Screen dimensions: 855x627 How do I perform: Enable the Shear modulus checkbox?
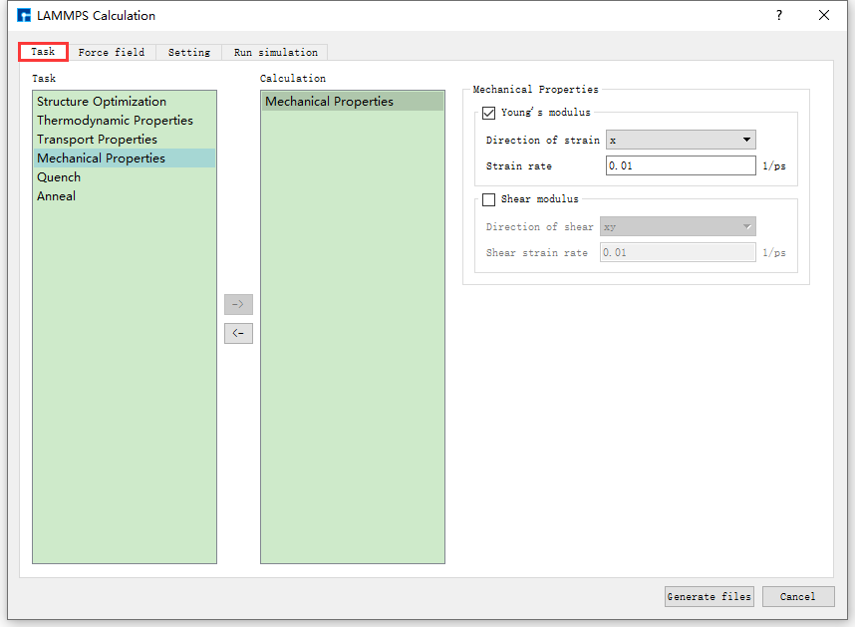coord(488,199)
